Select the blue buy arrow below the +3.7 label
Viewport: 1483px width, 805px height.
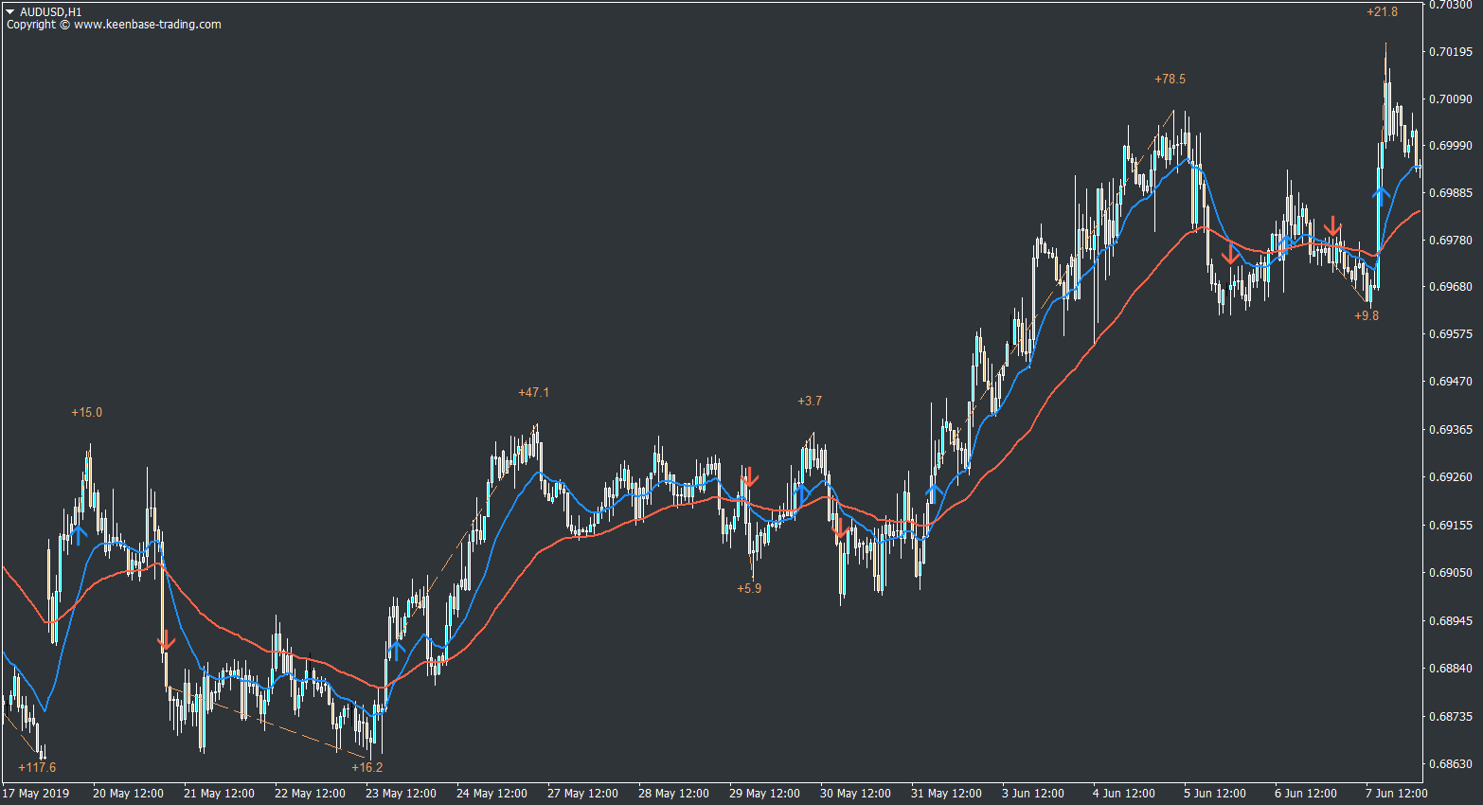click(803, 493)
